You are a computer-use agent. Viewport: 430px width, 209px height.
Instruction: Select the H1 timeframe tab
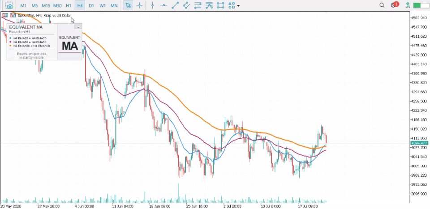tap(69, 5)
